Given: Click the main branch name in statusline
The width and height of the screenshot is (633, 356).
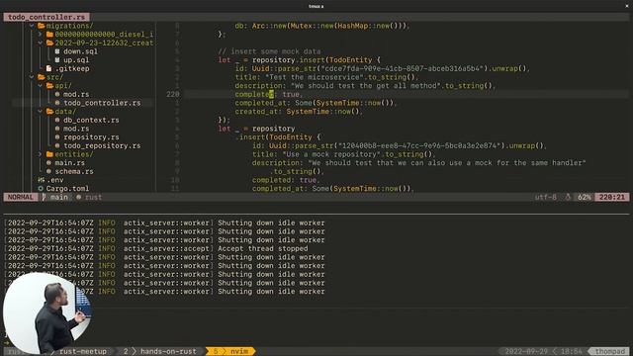Looking at the screenshot, I should pos(59,197).
